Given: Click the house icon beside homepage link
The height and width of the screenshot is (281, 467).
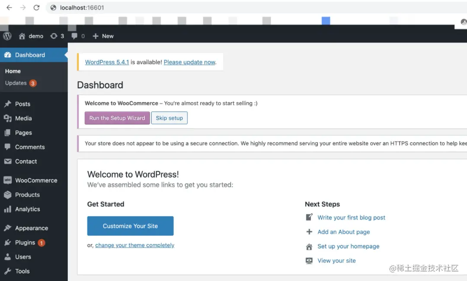Looking at the screenshot, I should tap(309, 246).
